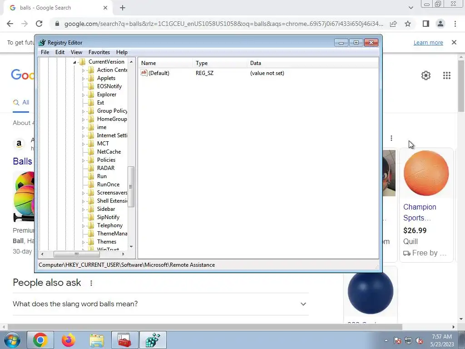Select the EOSNotify folder icon
The height and width of the screenshot is (349, 465).
point(91,86)
